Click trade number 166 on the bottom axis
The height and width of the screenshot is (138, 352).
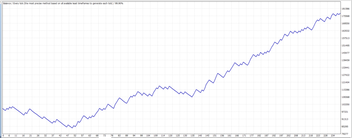pos(237,136)
